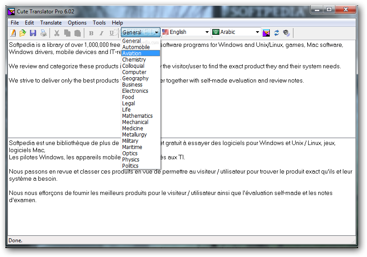
Task: Select Food in the domain list
Action: point(140,97)
